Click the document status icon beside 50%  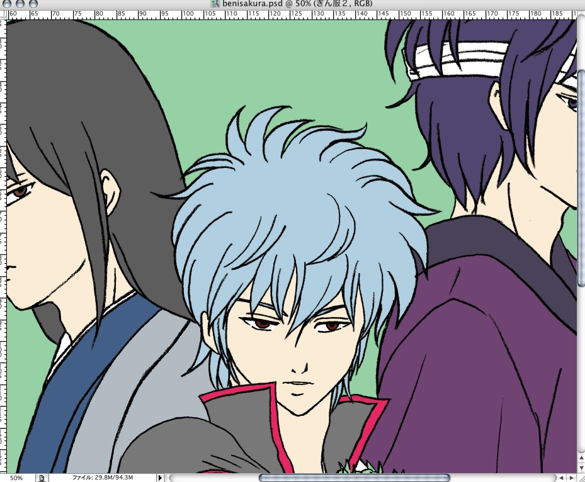[42, 478]
